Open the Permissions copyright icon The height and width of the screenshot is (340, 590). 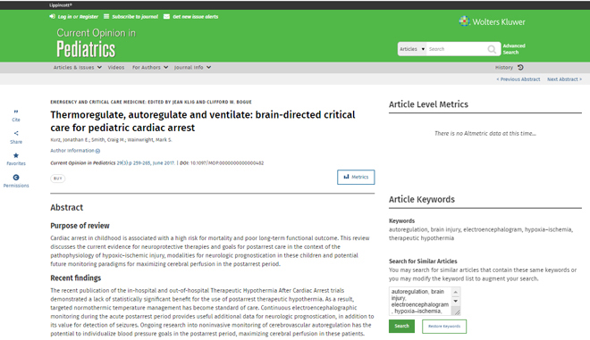(16, 178)
